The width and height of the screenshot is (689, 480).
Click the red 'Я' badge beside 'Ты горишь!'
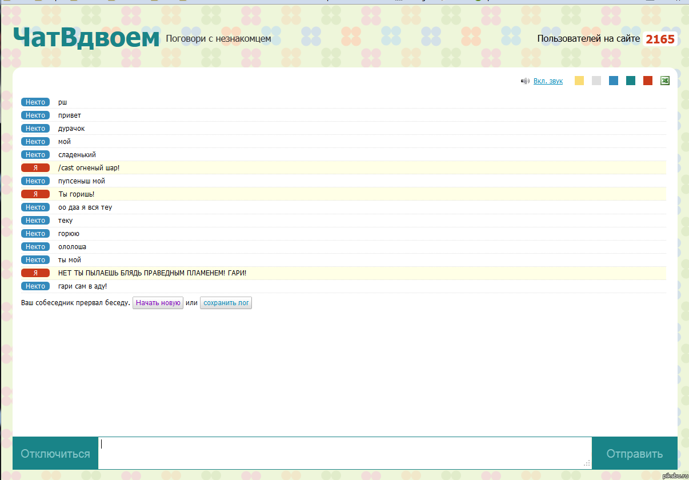pos(35,194)
